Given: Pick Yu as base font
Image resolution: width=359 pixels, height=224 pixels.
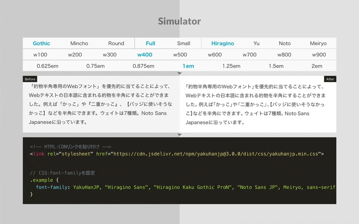Looking at the screenshot, I should tap(256, 43).
